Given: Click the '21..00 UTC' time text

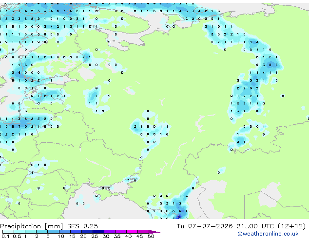Looking at the screenshot, I should tap(255, 226).
